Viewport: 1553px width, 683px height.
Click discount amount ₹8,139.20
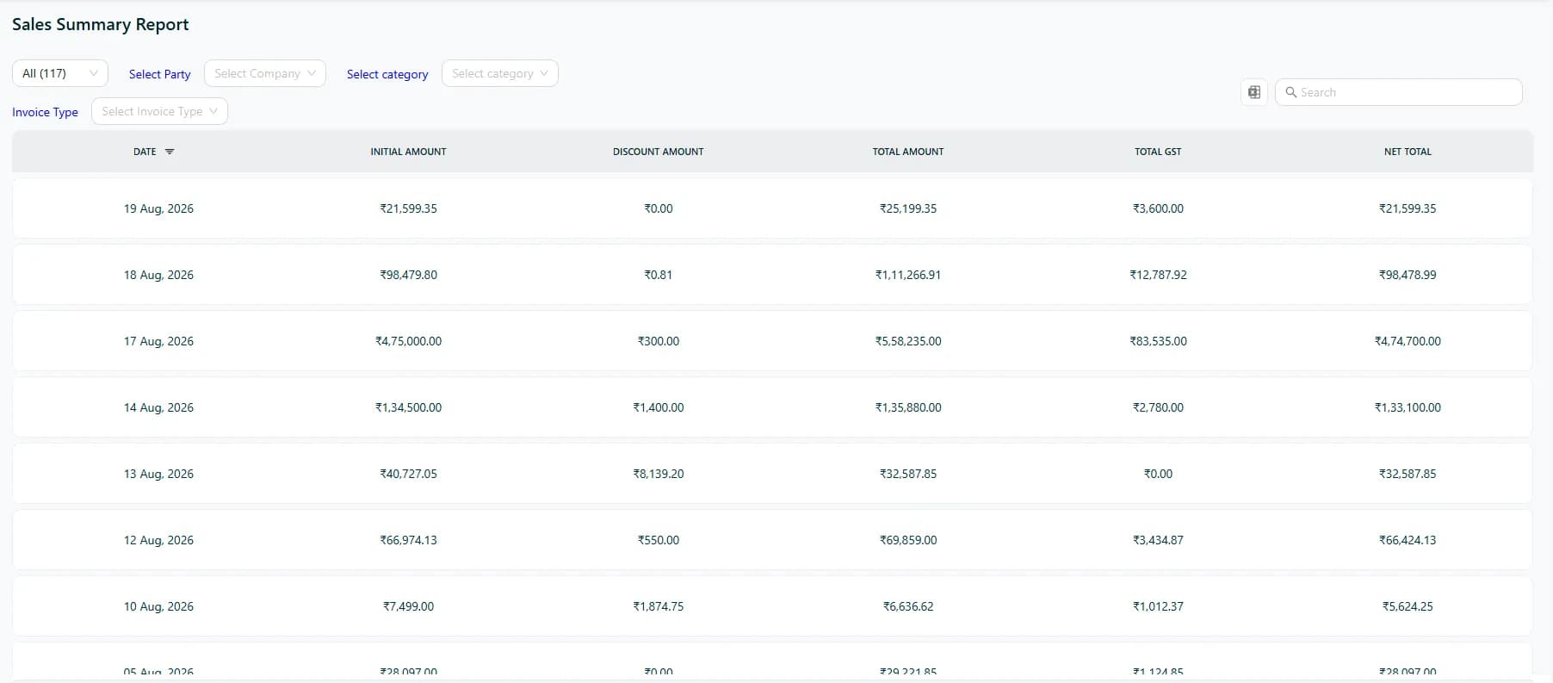tap(659, 474)
